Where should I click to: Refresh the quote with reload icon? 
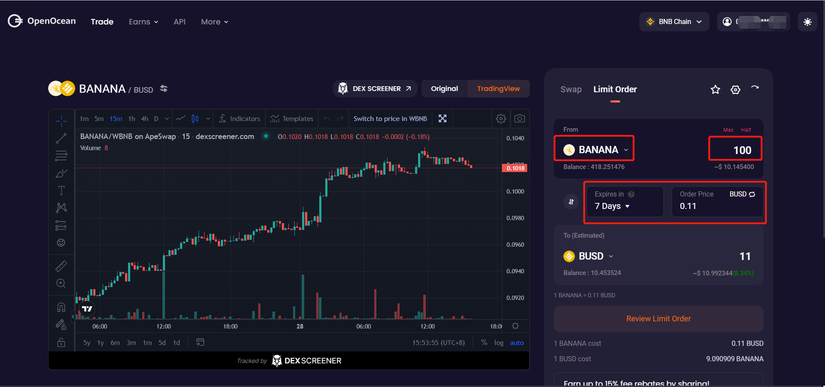[755, 88]
